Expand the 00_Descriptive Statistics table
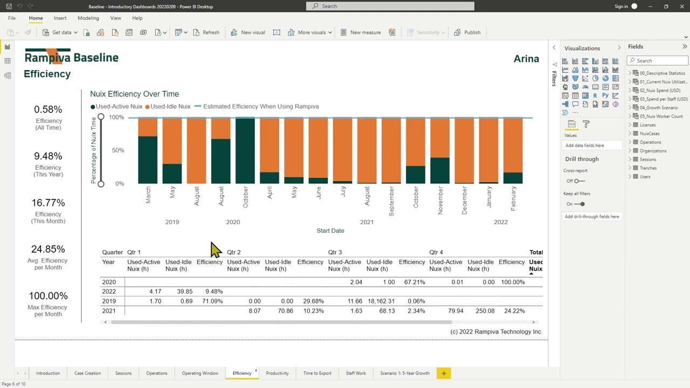Screen dimensions: 690x388 pyautogui.click(x=630, y=73)
